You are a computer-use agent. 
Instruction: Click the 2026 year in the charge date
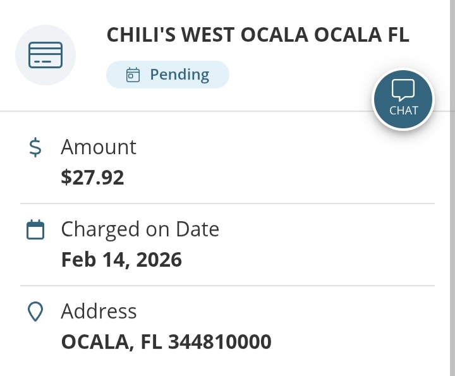[x=159, y=260]
